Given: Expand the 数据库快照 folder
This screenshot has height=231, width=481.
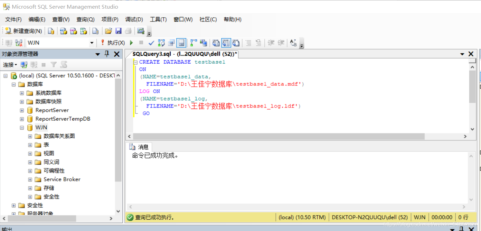Looking at the screenshot, I should [x=22, y=102].
